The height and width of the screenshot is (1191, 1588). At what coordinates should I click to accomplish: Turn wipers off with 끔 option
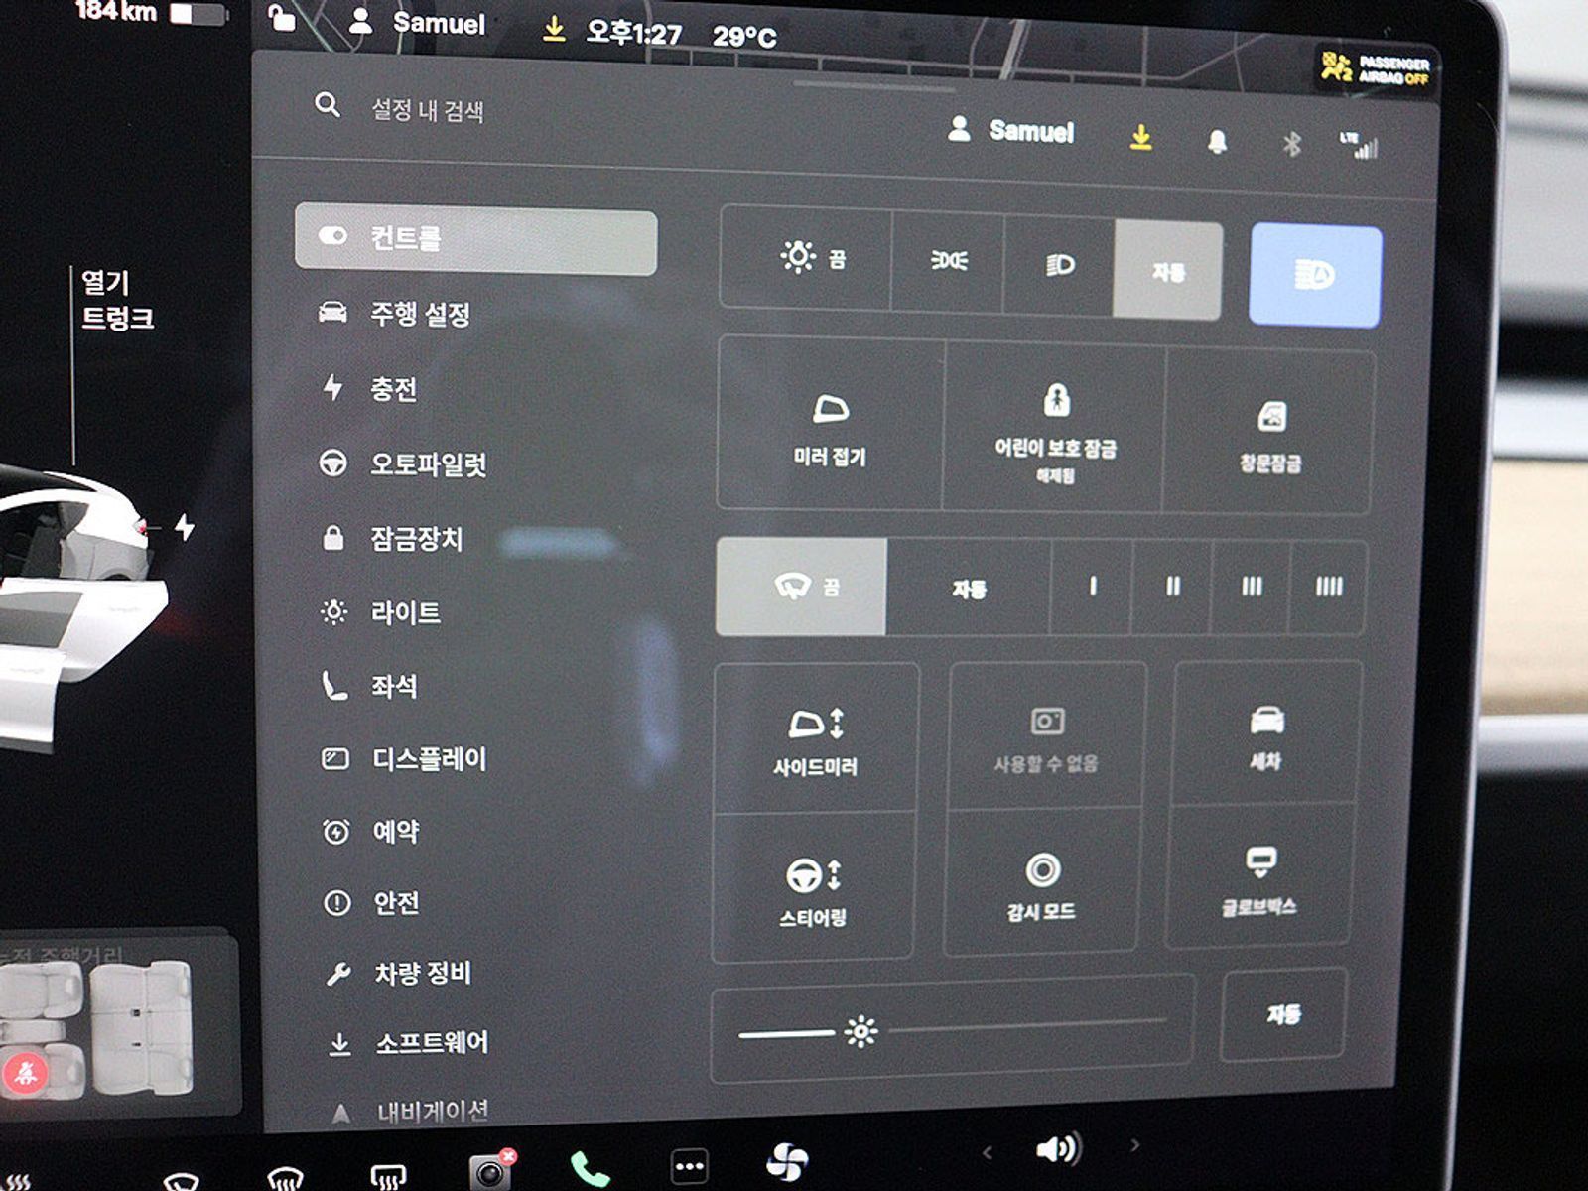pos(801,587)
